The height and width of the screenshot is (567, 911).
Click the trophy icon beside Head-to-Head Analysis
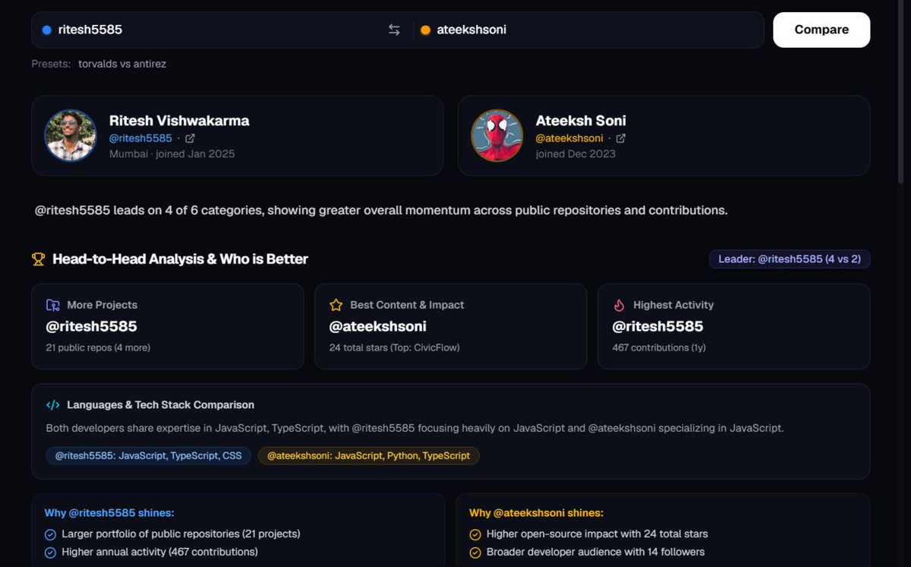click(x=39, y=259)
